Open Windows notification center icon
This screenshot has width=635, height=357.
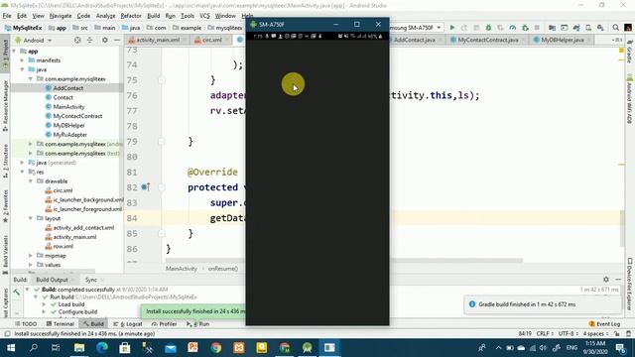(620, 348)
